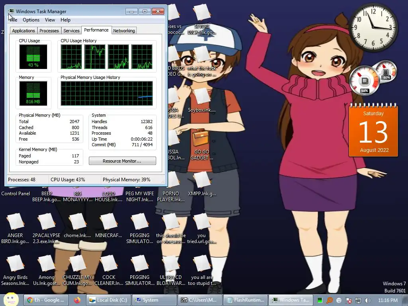Select the GO GO GADGET briefcase desktop icon

coord(202,144)
